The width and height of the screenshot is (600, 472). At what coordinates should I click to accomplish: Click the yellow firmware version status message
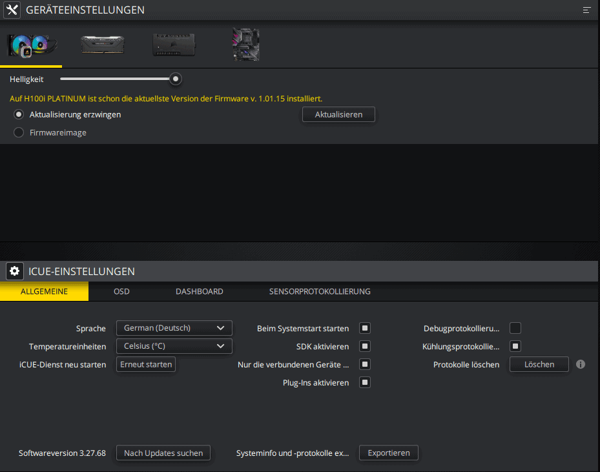[x=166, y=99]
